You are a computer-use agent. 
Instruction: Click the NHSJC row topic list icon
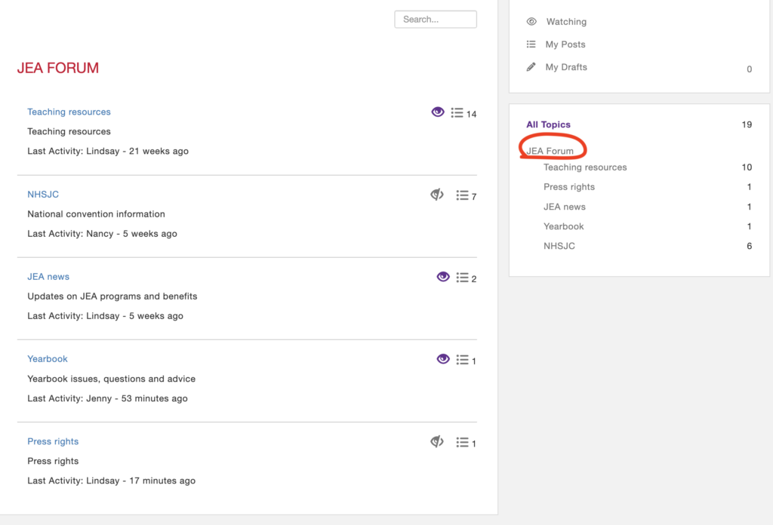(463, 195)
